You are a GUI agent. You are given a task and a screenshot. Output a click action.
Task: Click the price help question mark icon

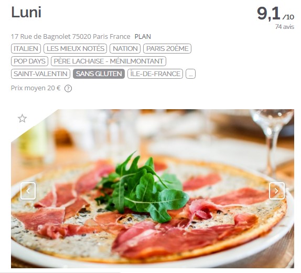click(x=68, y=89)
